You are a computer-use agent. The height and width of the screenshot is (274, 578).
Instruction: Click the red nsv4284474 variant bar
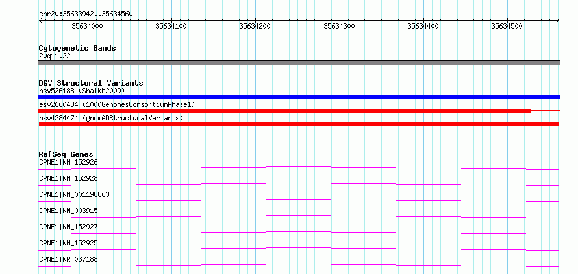(x=299, y=124)
